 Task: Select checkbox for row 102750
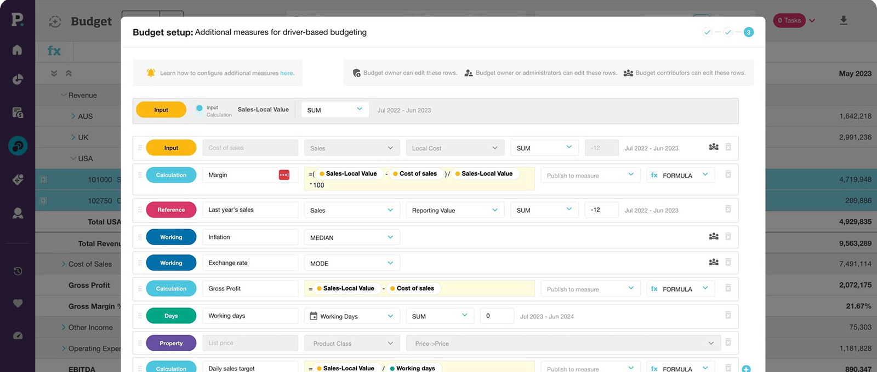pos(43,201)
